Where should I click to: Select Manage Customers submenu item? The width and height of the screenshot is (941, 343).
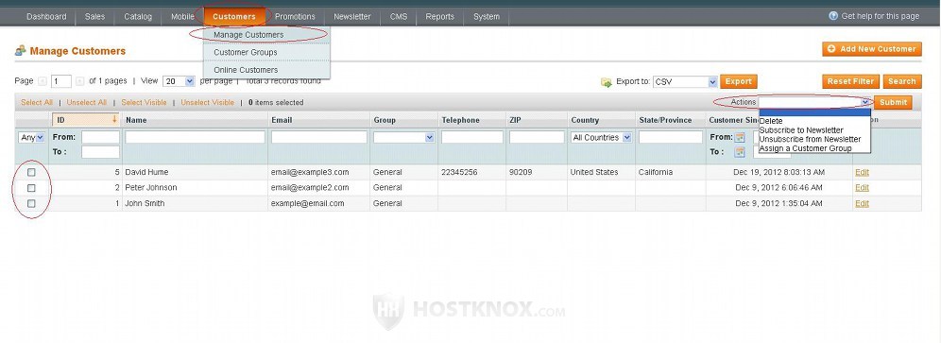(266, 35)
